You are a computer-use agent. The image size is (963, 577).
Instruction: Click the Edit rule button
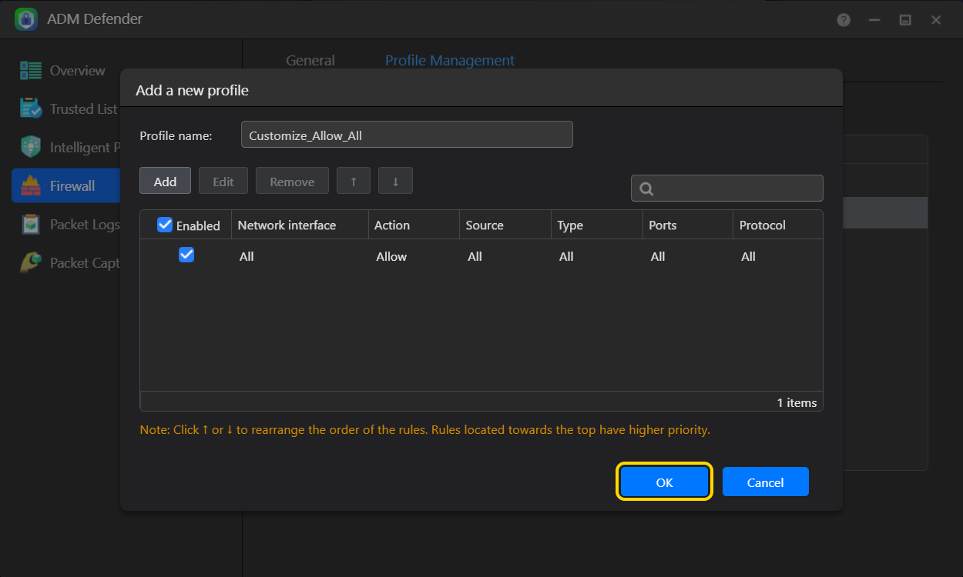point(223,181)
